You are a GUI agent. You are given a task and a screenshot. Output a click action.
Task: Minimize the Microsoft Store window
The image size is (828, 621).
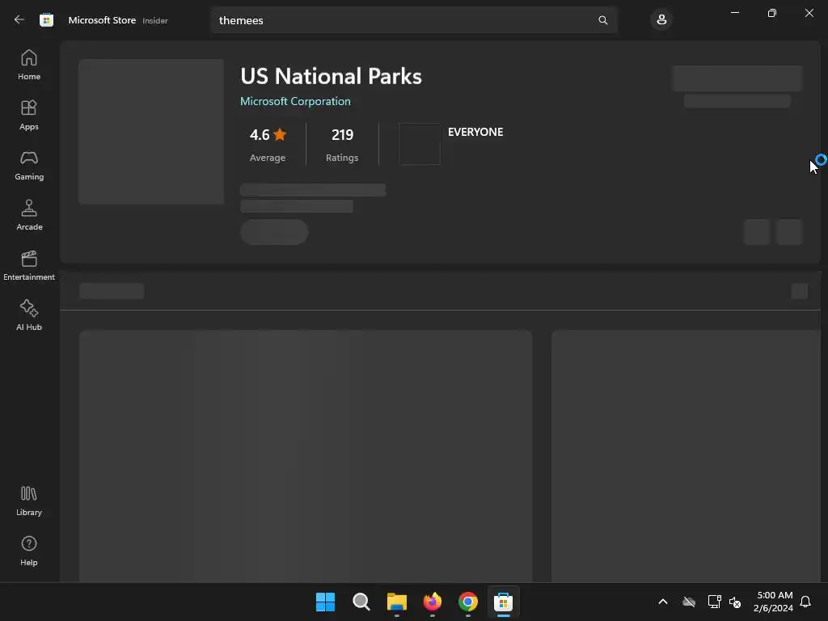pos(734,13)
